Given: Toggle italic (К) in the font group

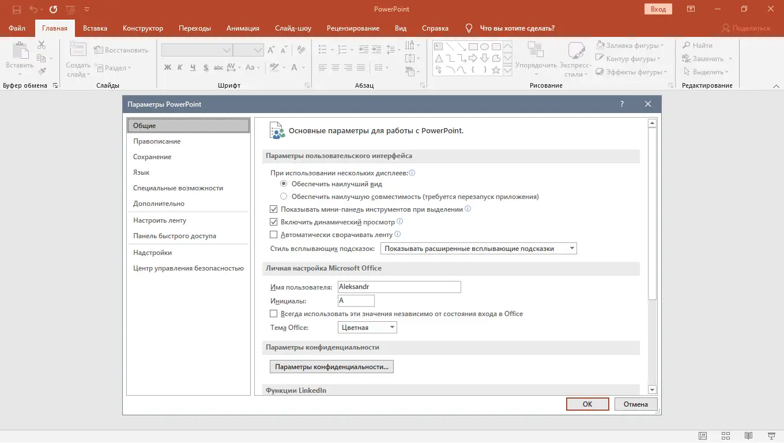Looking at the screenshot, I should click(180, 67).
